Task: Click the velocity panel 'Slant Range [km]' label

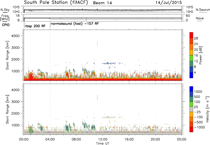Action: pyautogui.click(x=7, y=109)
